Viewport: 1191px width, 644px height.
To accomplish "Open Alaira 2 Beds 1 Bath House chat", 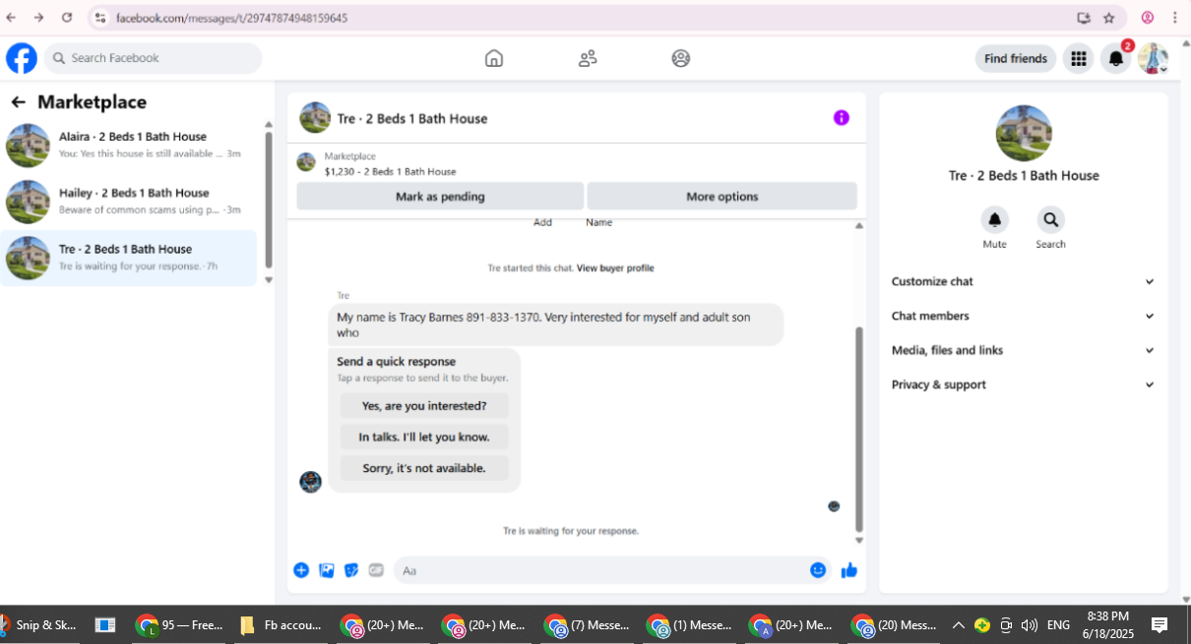I will pyautogui.click(x=129, y=146).
